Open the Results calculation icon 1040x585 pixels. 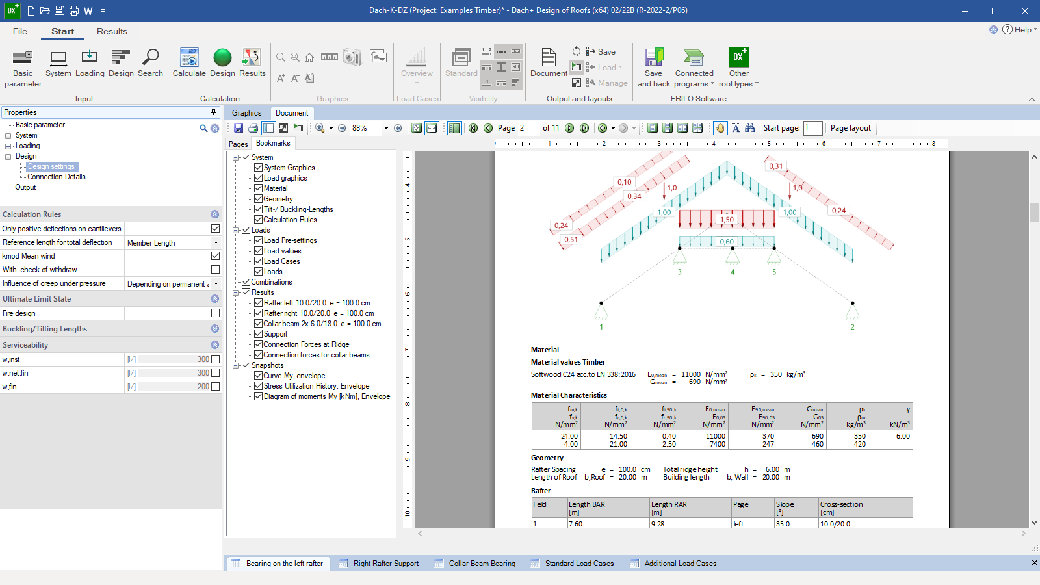[x=252, y=64]
